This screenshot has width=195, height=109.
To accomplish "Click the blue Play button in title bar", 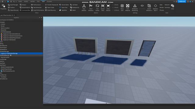I will [8, 2].
